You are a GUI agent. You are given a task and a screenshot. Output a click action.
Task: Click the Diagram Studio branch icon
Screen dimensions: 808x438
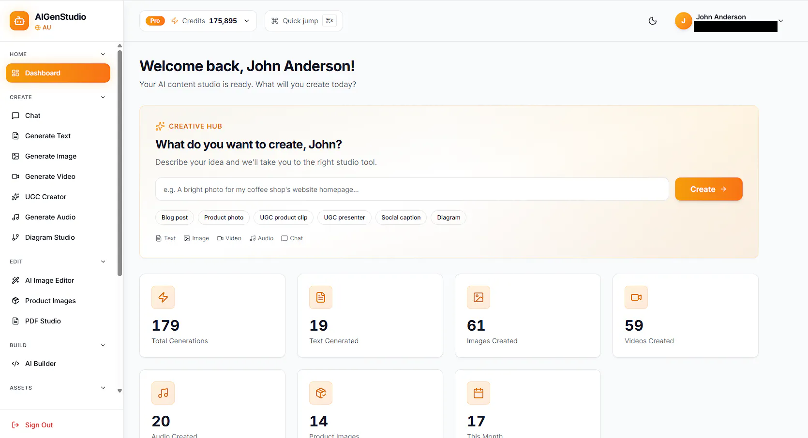coord(15,237)
